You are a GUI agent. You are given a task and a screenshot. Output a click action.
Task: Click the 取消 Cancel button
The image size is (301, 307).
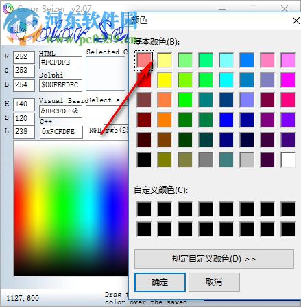(x=214, y=282)
